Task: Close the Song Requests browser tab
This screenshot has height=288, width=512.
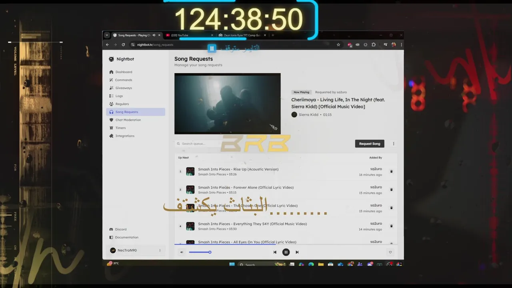Action: [159, 35]
